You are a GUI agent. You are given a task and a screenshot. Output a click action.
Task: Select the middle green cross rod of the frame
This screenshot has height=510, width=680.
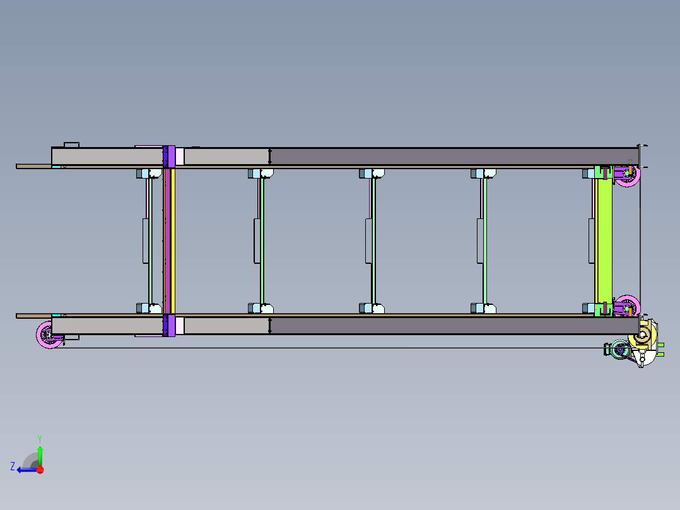tap(373, 241)
